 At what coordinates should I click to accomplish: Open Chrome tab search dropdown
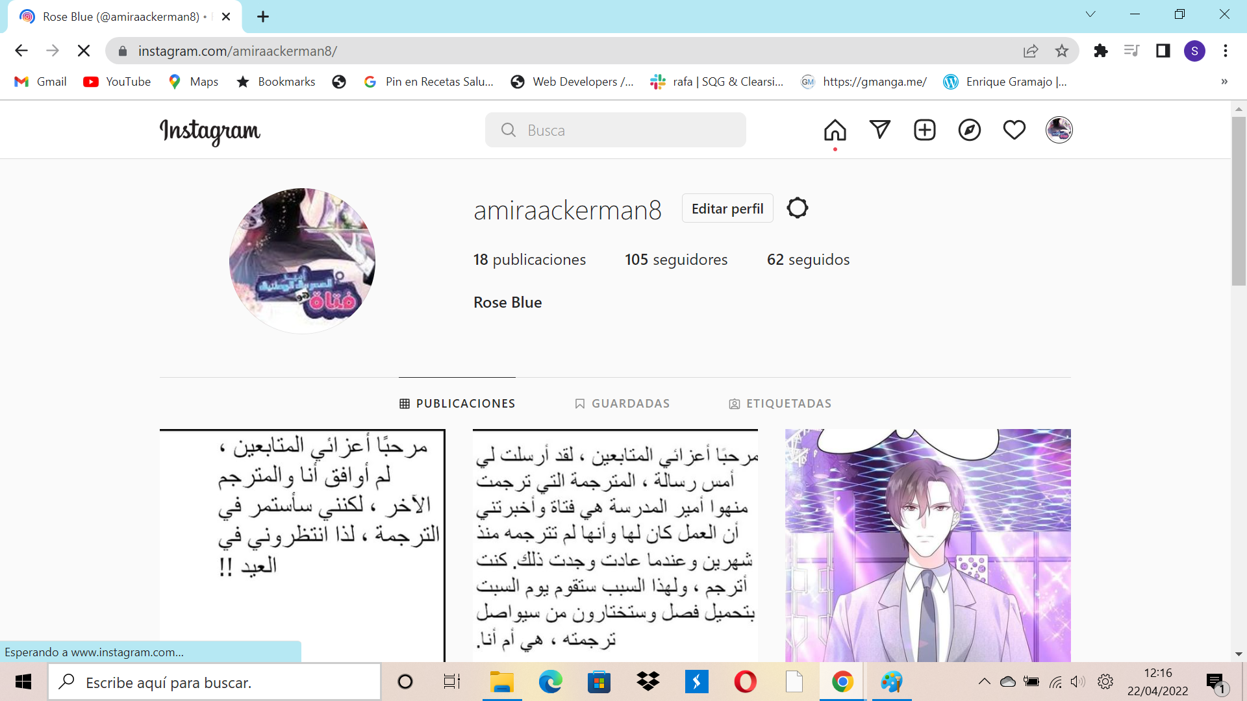pyautogui.click(x=1090, y=14)
